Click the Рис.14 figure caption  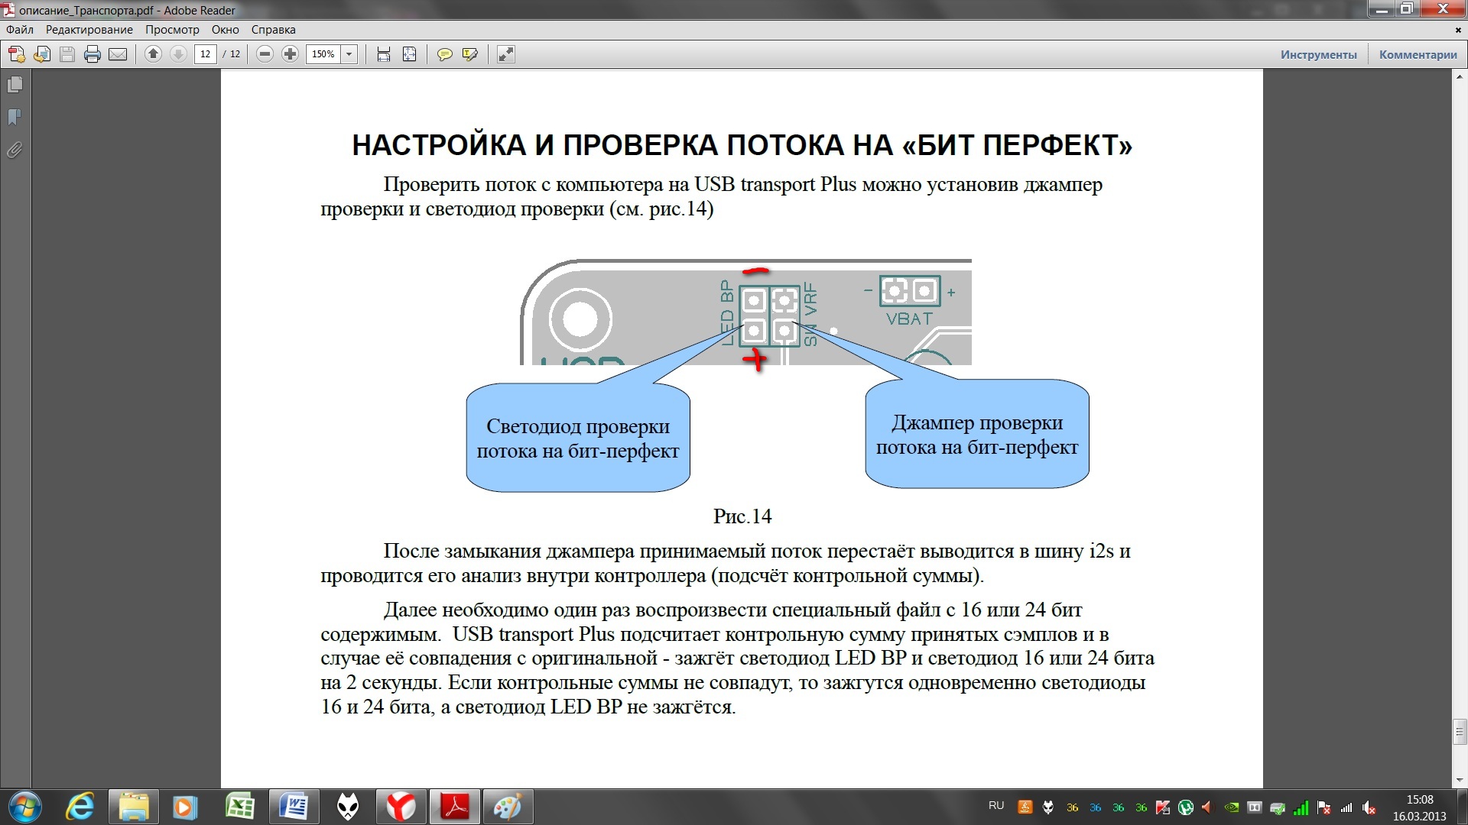coord(742,516)
